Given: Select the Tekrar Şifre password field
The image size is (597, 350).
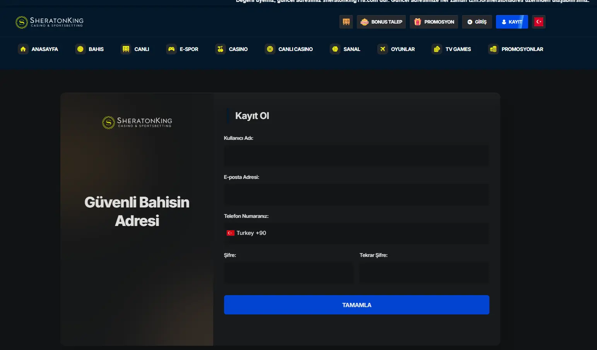Looking at the screenshot, I should [x=424, y=273].
